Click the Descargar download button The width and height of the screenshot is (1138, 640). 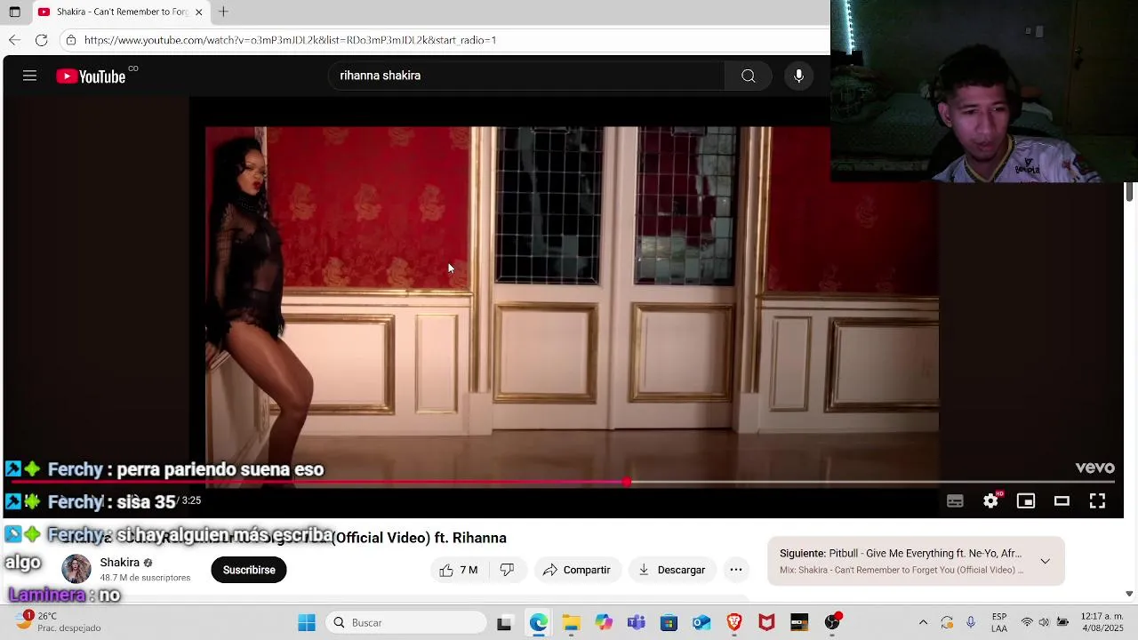coord(672,570)
